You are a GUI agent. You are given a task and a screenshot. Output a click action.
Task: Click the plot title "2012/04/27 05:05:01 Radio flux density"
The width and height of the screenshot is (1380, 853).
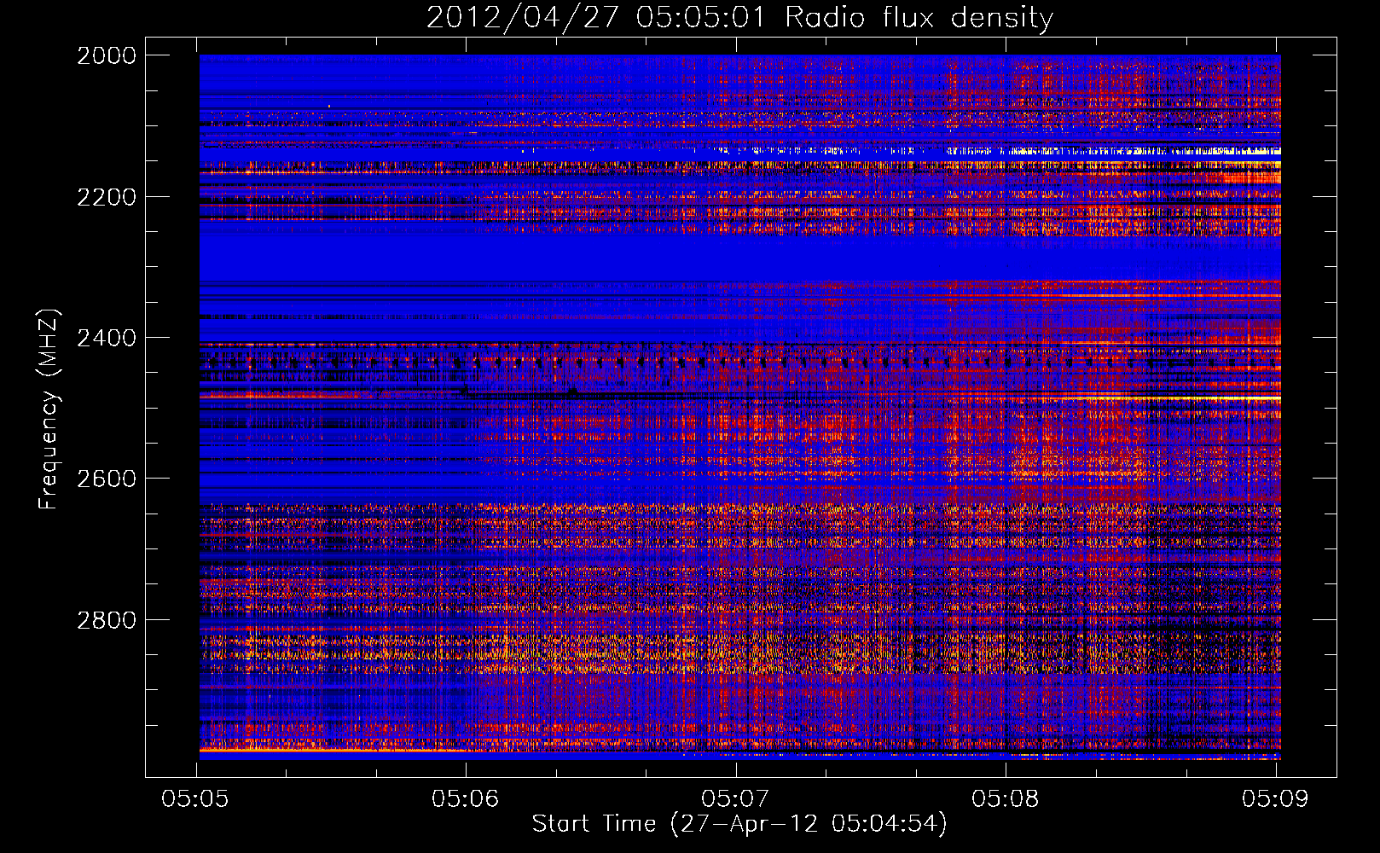739,17
